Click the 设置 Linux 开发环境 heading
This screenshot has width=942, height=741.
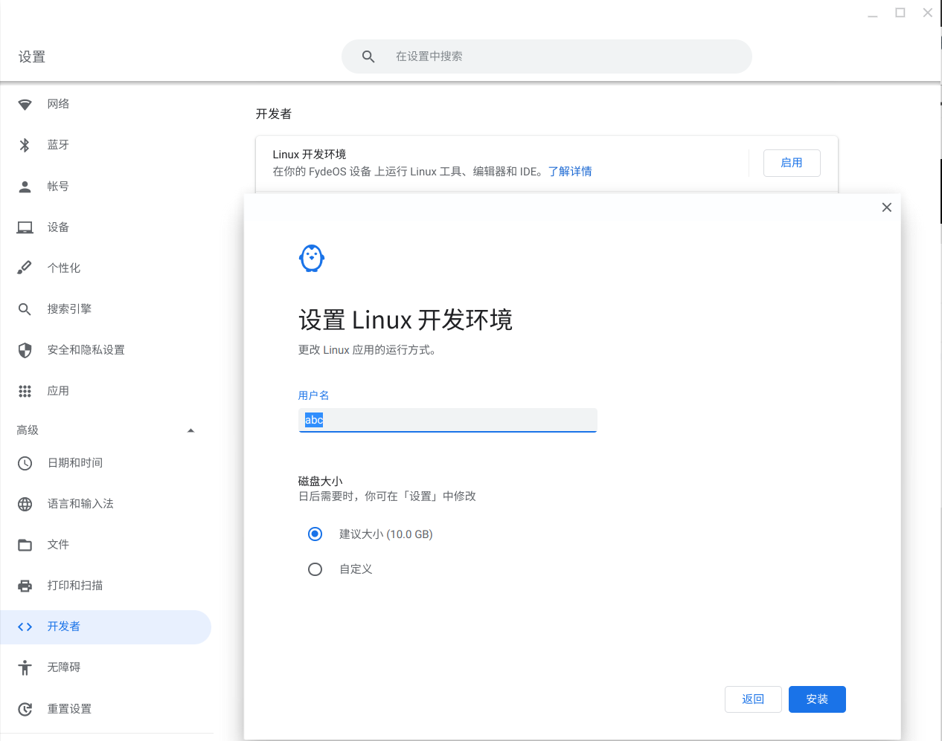406,320
